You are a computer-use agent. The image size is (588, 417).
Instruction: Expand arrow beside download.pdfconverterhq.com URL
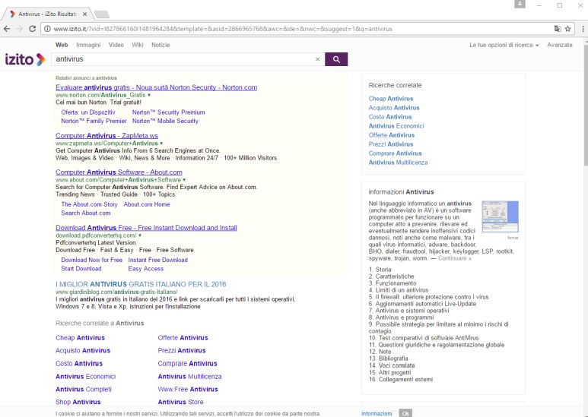[140, 235]
